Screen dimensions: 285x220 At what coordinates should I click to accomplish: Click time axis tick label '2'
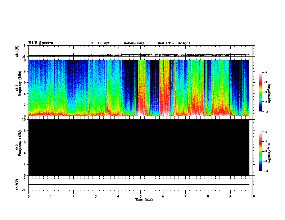pyautogui.click(x=73, y=196)
